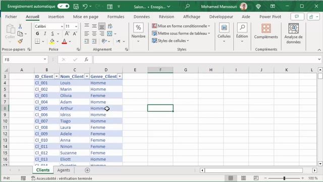
Task: Increase indent
Action: click(x=94, y=41)
